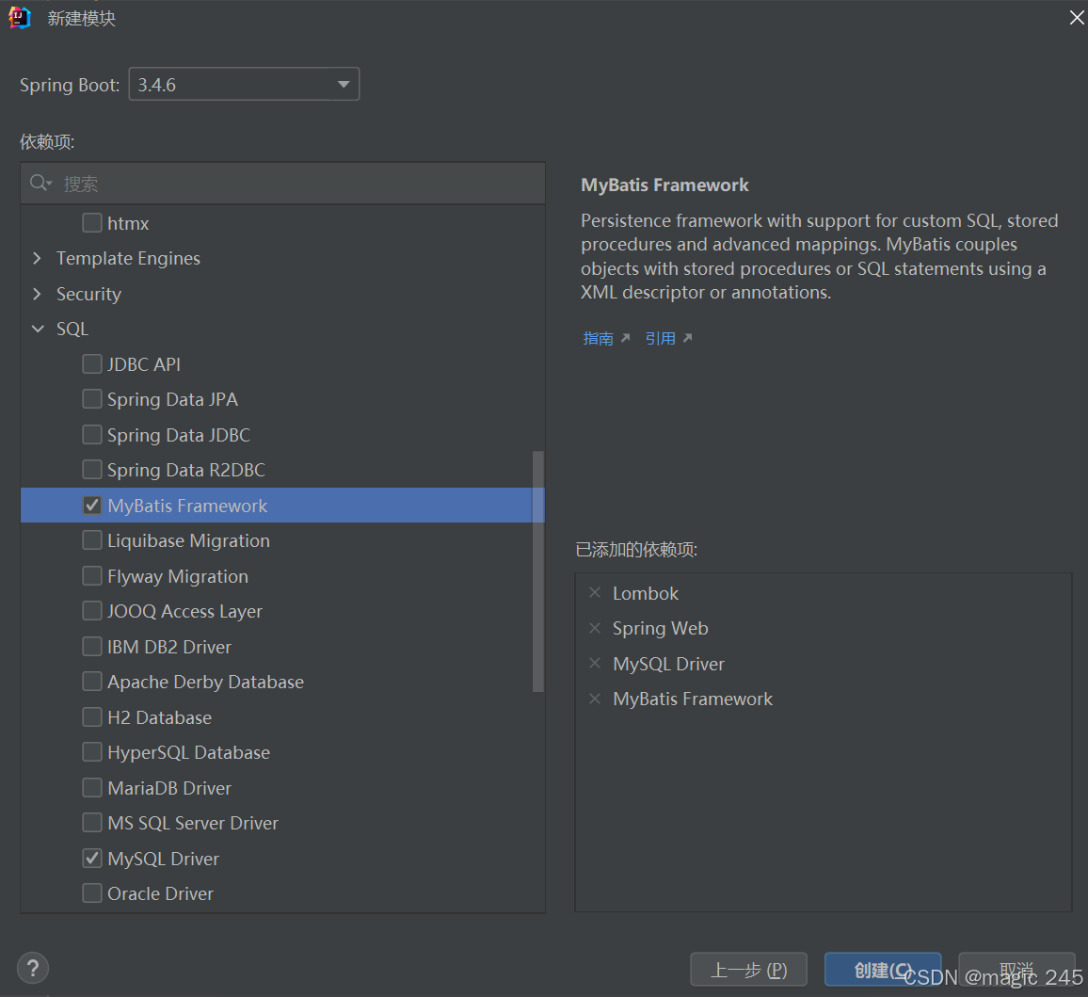The height and width of the screenshot is (997, 1088).
Task: Focus the dependency search field
Action: tap(282, 184)
